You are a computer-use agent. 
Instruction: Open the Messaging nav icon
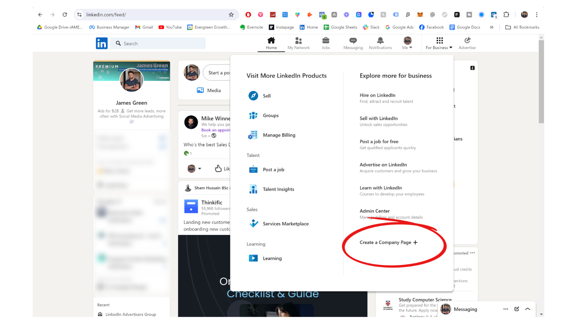[353, 40]
